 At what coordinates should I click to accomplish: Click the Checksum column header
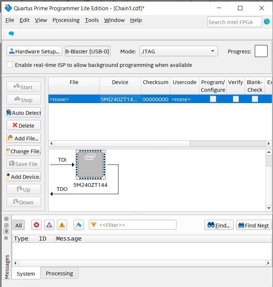tap(155, 86)
